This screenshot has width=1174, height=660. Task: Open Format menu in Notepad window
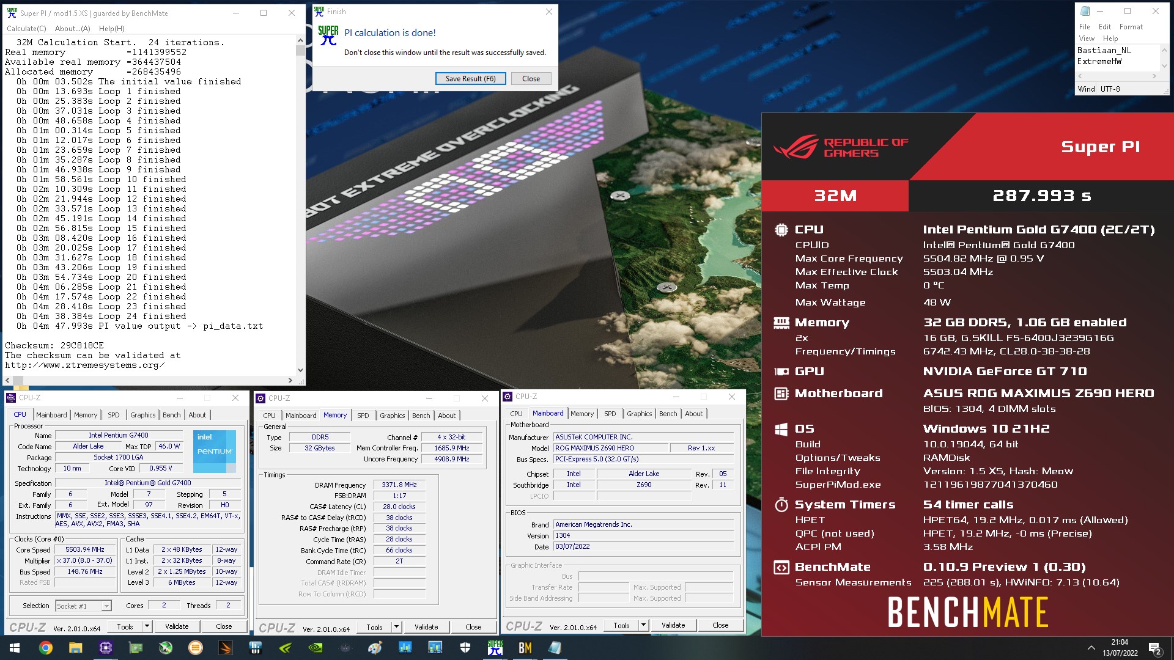[1131, 27]
